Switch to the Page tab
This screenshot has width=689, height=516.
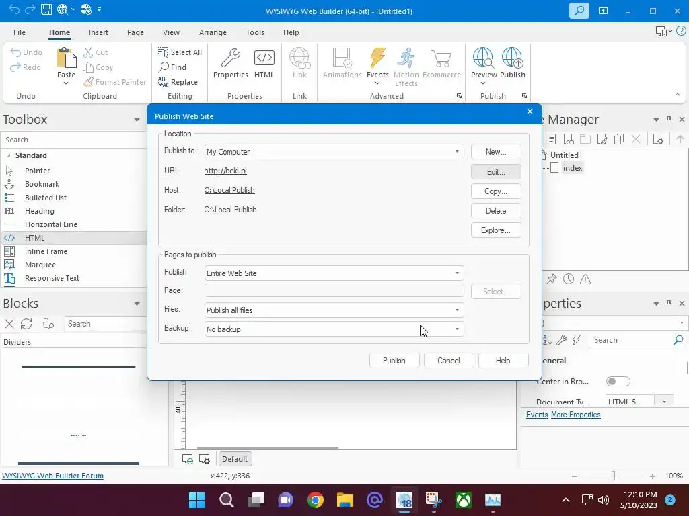pyautogui.click(x=135, y=32)
